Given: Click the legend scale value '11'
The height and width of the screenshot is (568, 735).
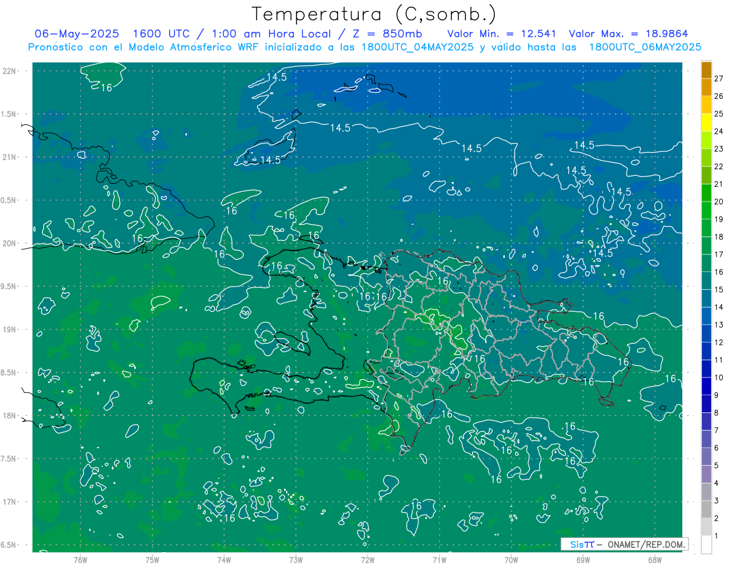Looking at the screenshot, I should point(719,360).
